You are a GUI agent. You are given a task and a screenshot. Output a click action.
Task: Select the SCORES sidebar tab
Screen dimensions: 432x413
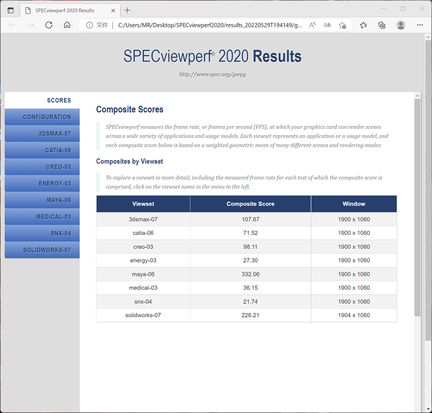(x=42, y=100)
